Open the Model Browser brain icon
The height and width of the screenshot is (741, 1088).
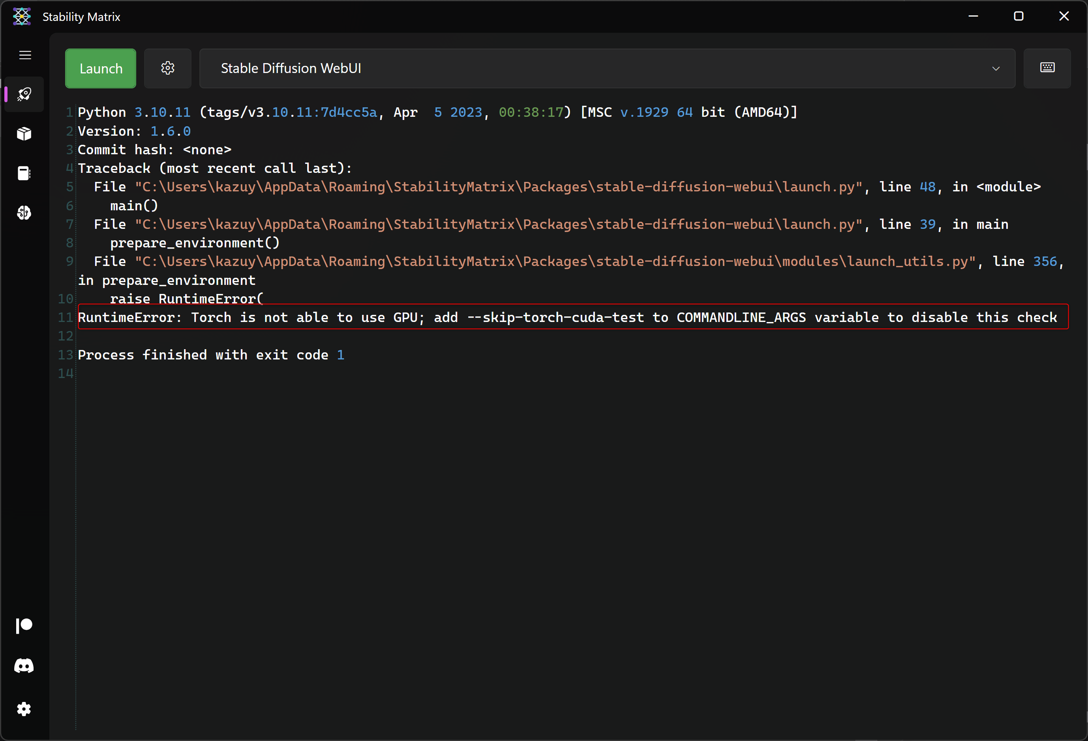click(x=24, y=213)
